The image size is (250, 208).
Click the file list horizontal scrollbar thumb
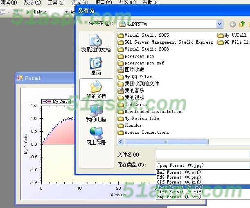pyautogui.click(x=166, y=142)
